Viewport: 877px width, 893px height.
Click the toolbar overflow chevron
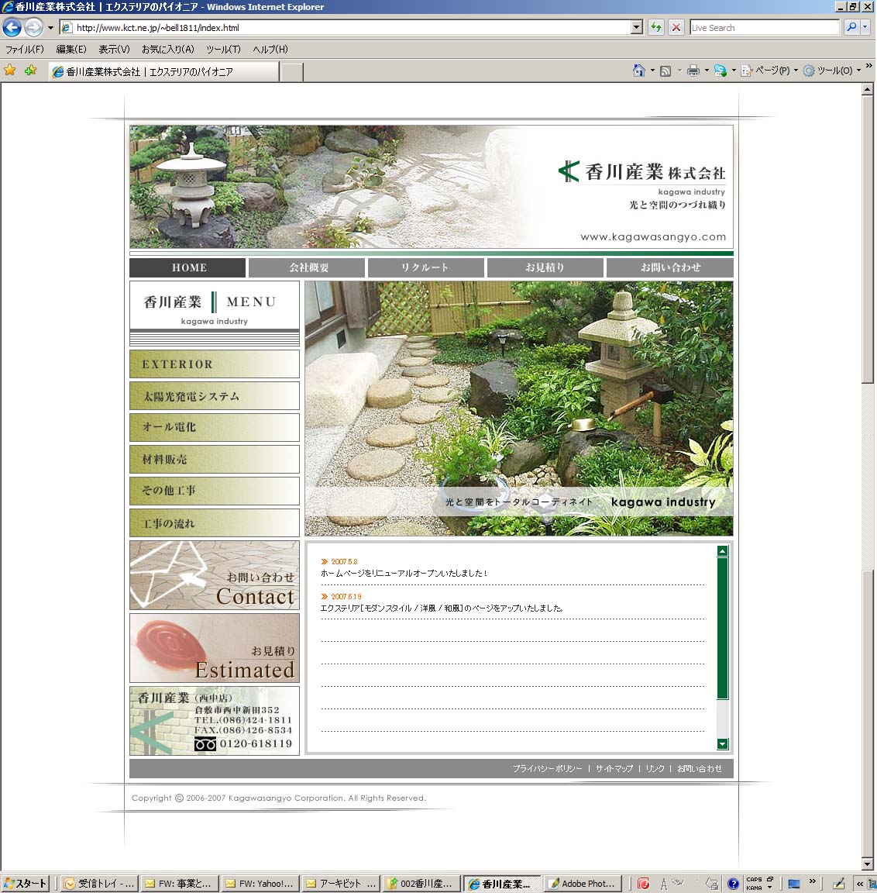(868, 66)
